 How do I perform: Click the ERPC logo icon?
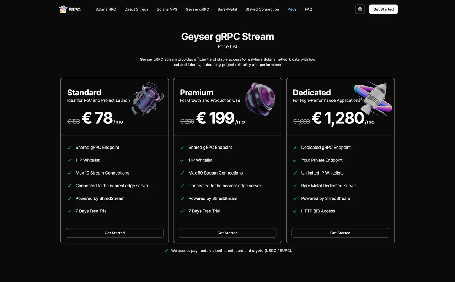(63, 9)
